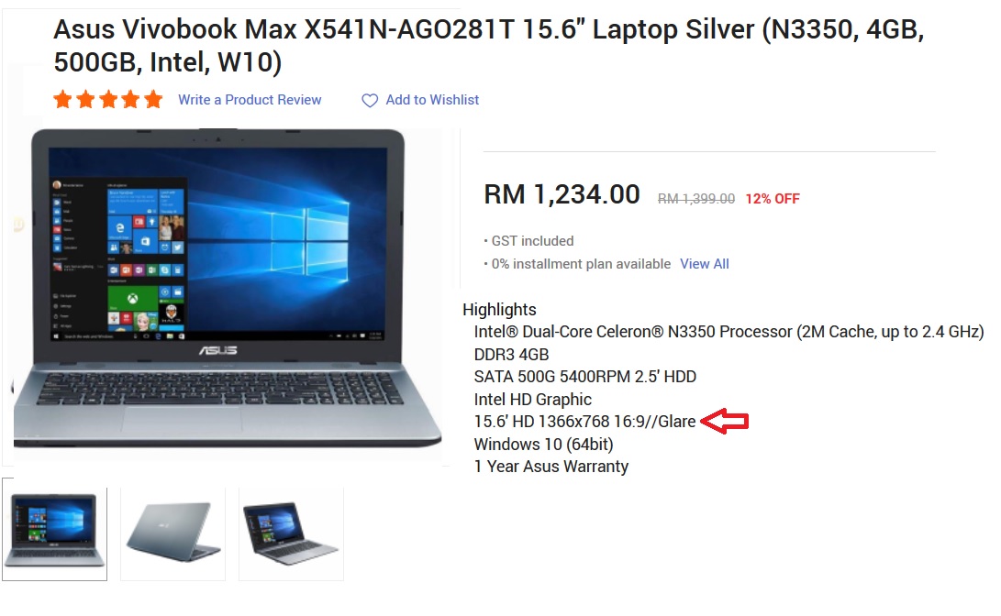View All installment plans
Image resolution: width=1001 pixels, height=616 pixels.
(704, 264)
